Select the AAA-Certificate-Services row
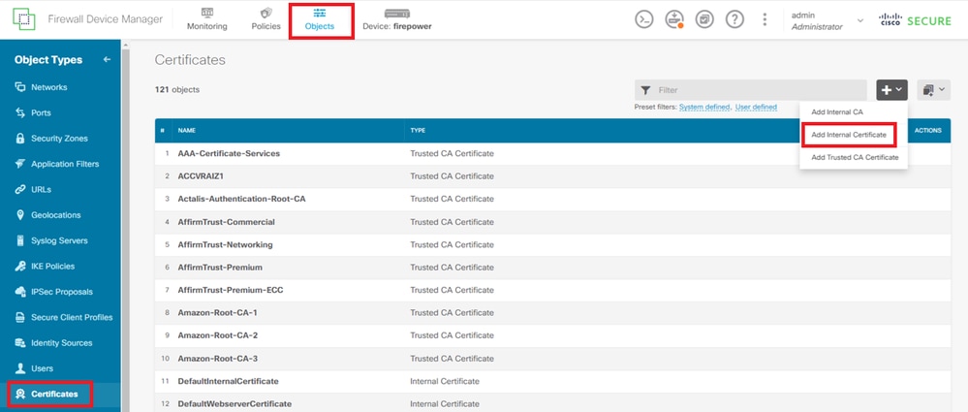This screenshot has height=412, width=968. 552,153
